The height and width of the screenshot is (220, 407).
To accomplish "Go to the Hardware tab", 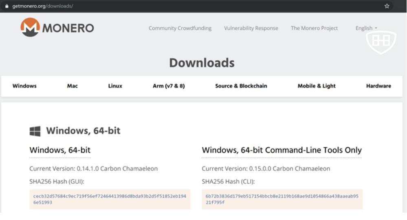I will 378,86.
